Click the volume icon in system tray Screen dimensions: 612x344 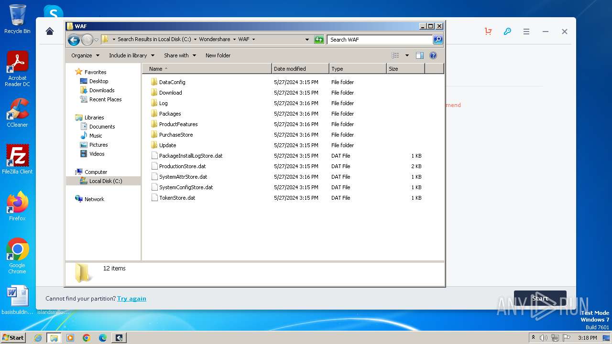pos(544,338)
